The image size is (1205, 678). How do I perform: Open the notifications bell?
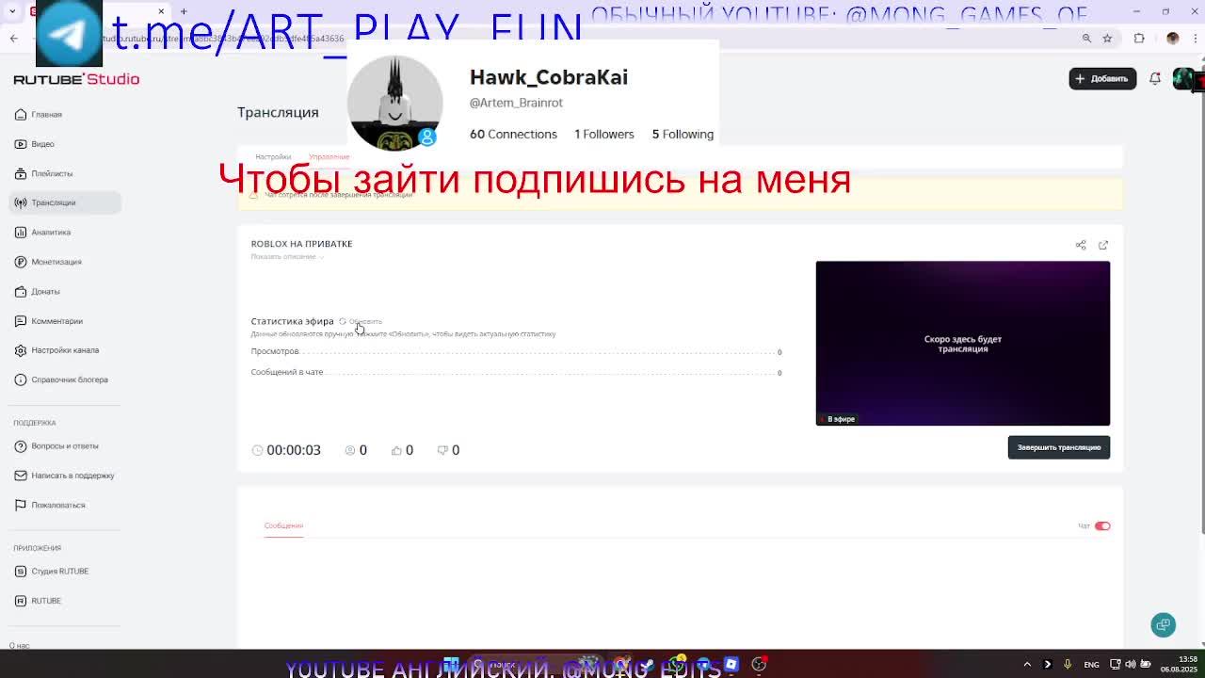(x=1155, y=79)
